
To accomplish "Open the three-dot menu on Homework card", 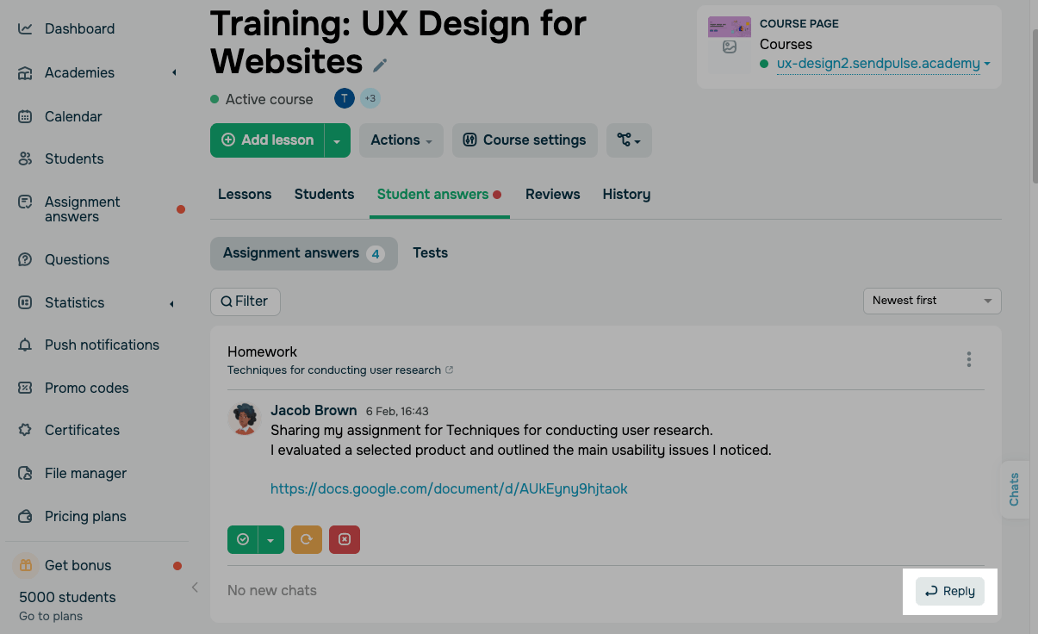I will [x=969, y=359].
